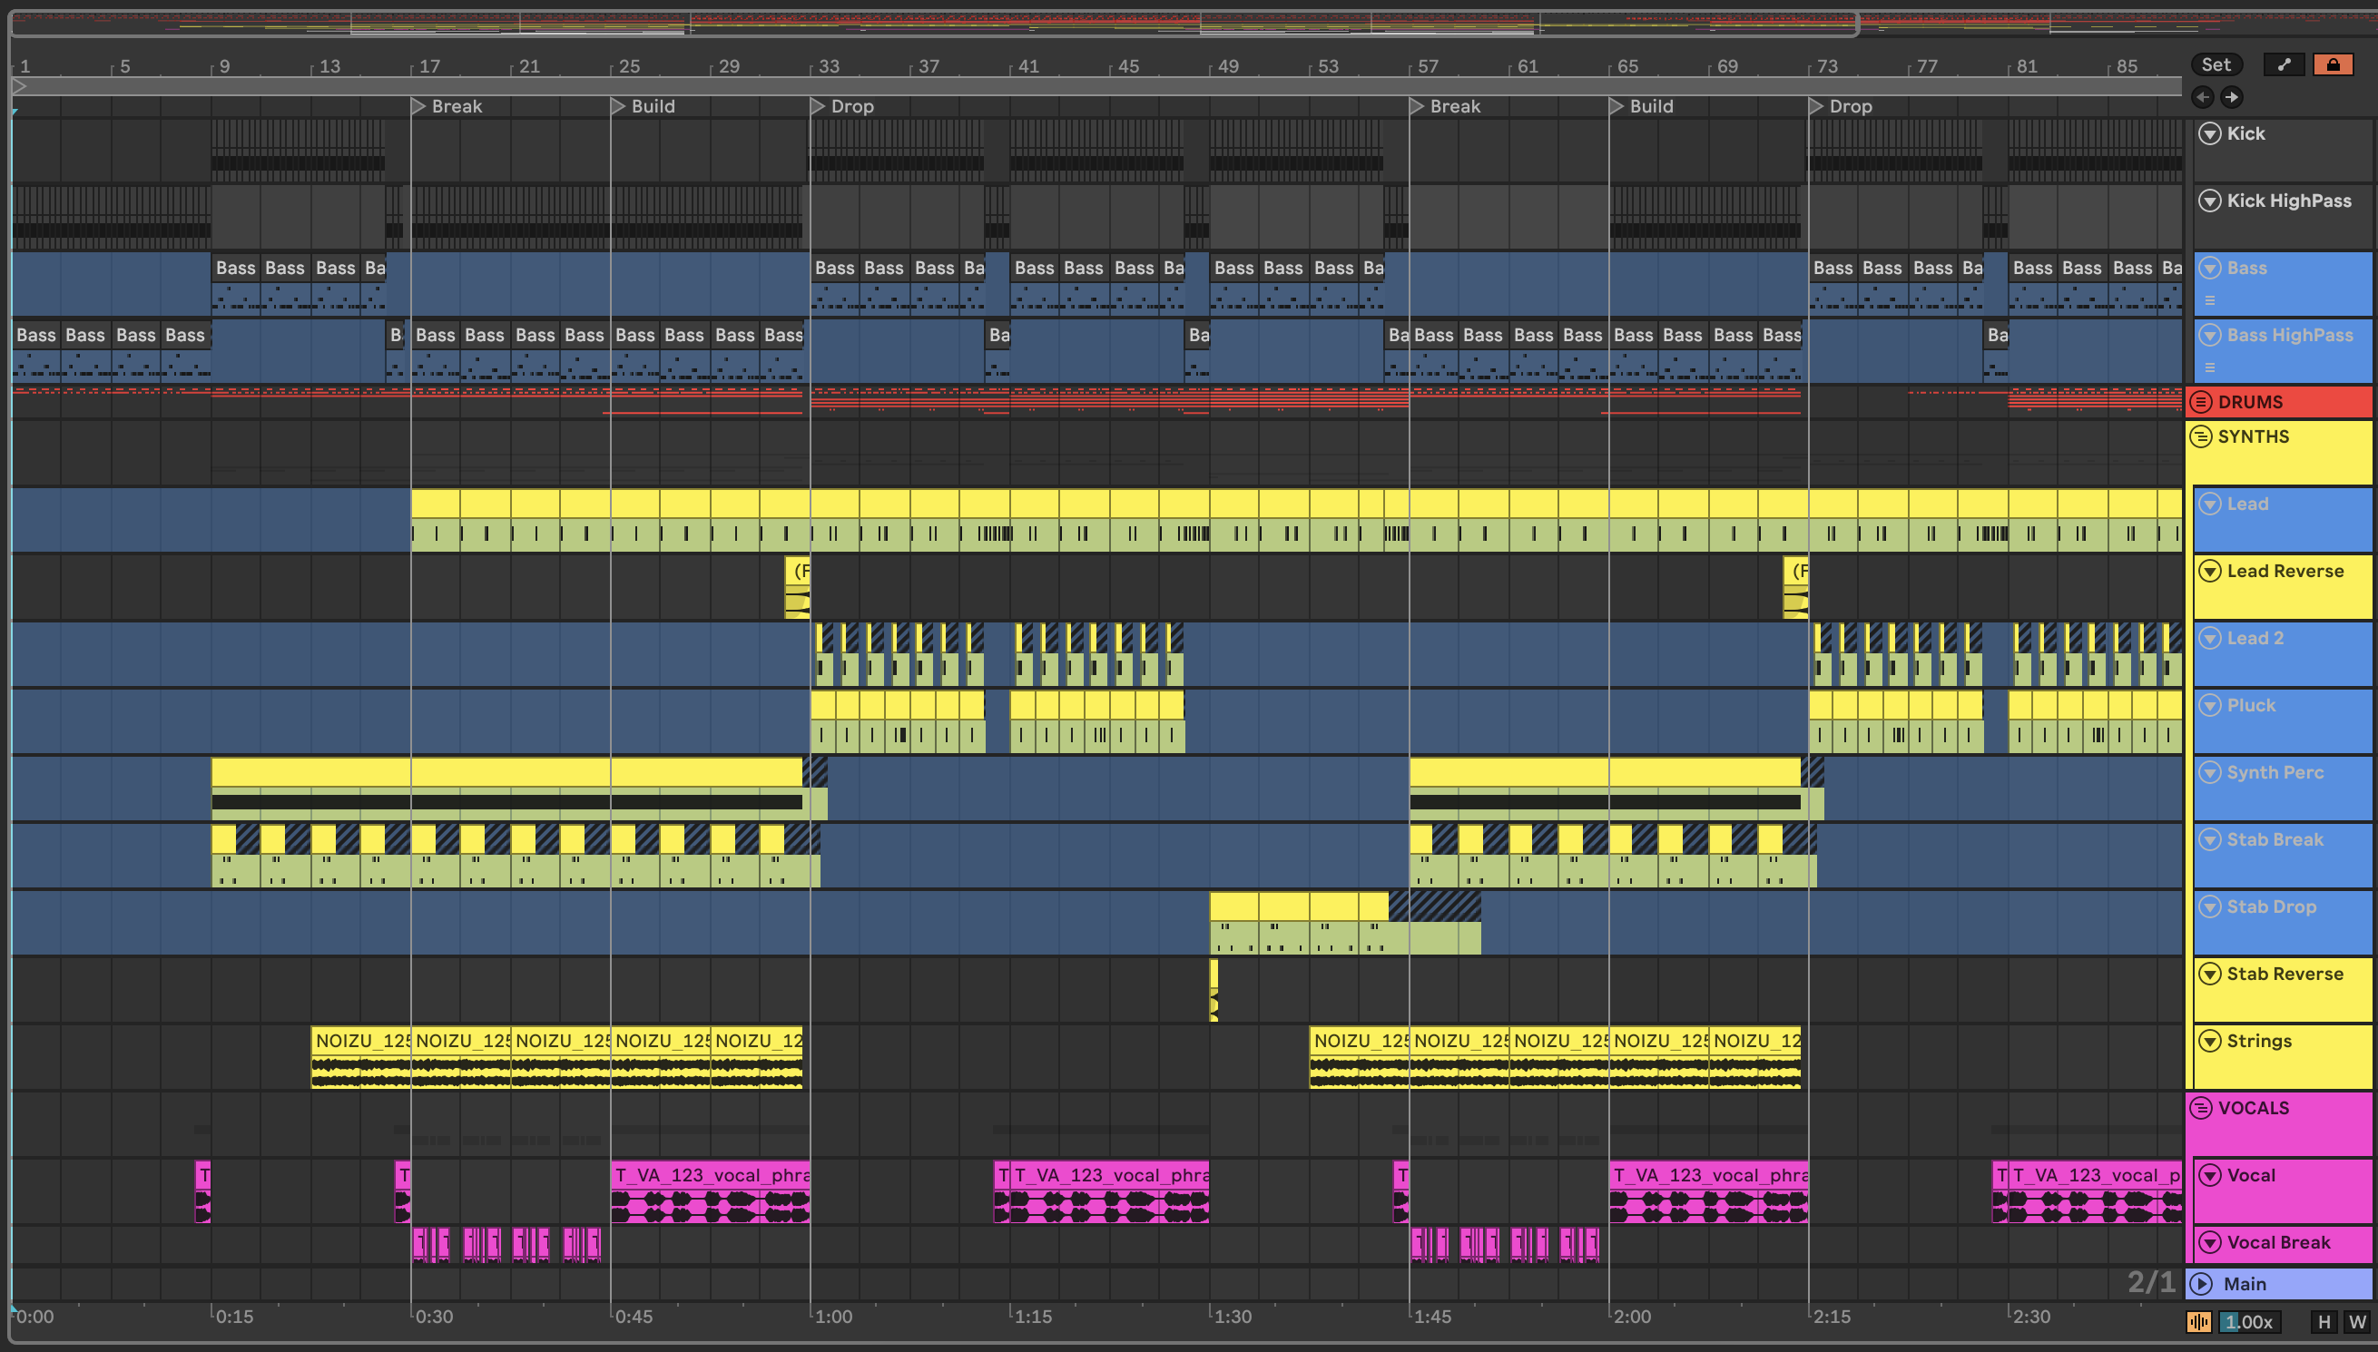The width and height of the screenshot is (2378, 1352).
Task: Collapse the VOCALS group fold icon
Action: 2201,1108
